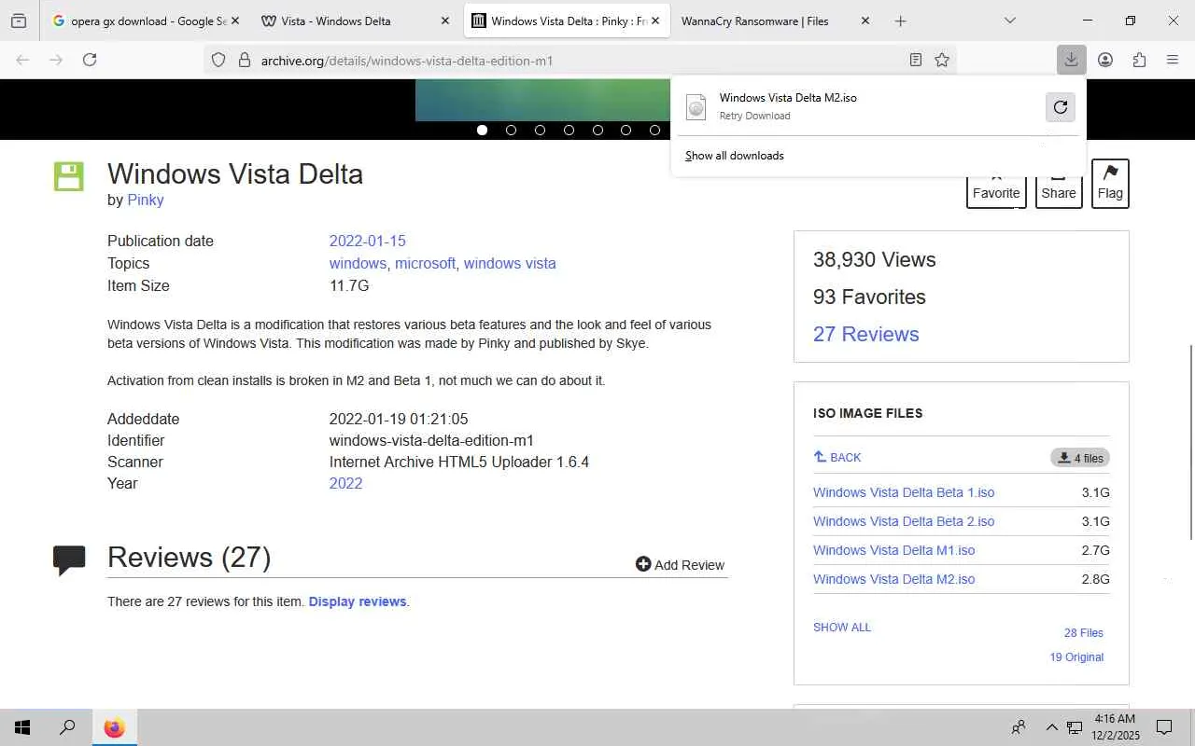Screen dimensions: 1195x746
Task: Switch to the WannaCry Ransomware tab
Action: tap(774, 21)
